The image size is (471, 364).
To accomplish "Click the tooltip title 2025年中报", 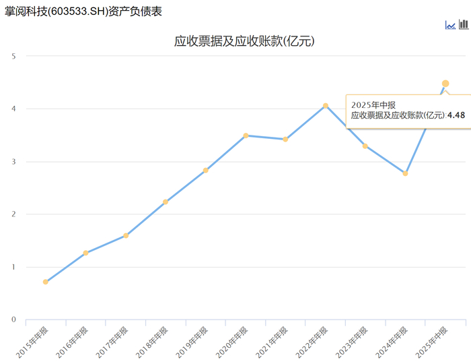I will [x=373, y=105].
